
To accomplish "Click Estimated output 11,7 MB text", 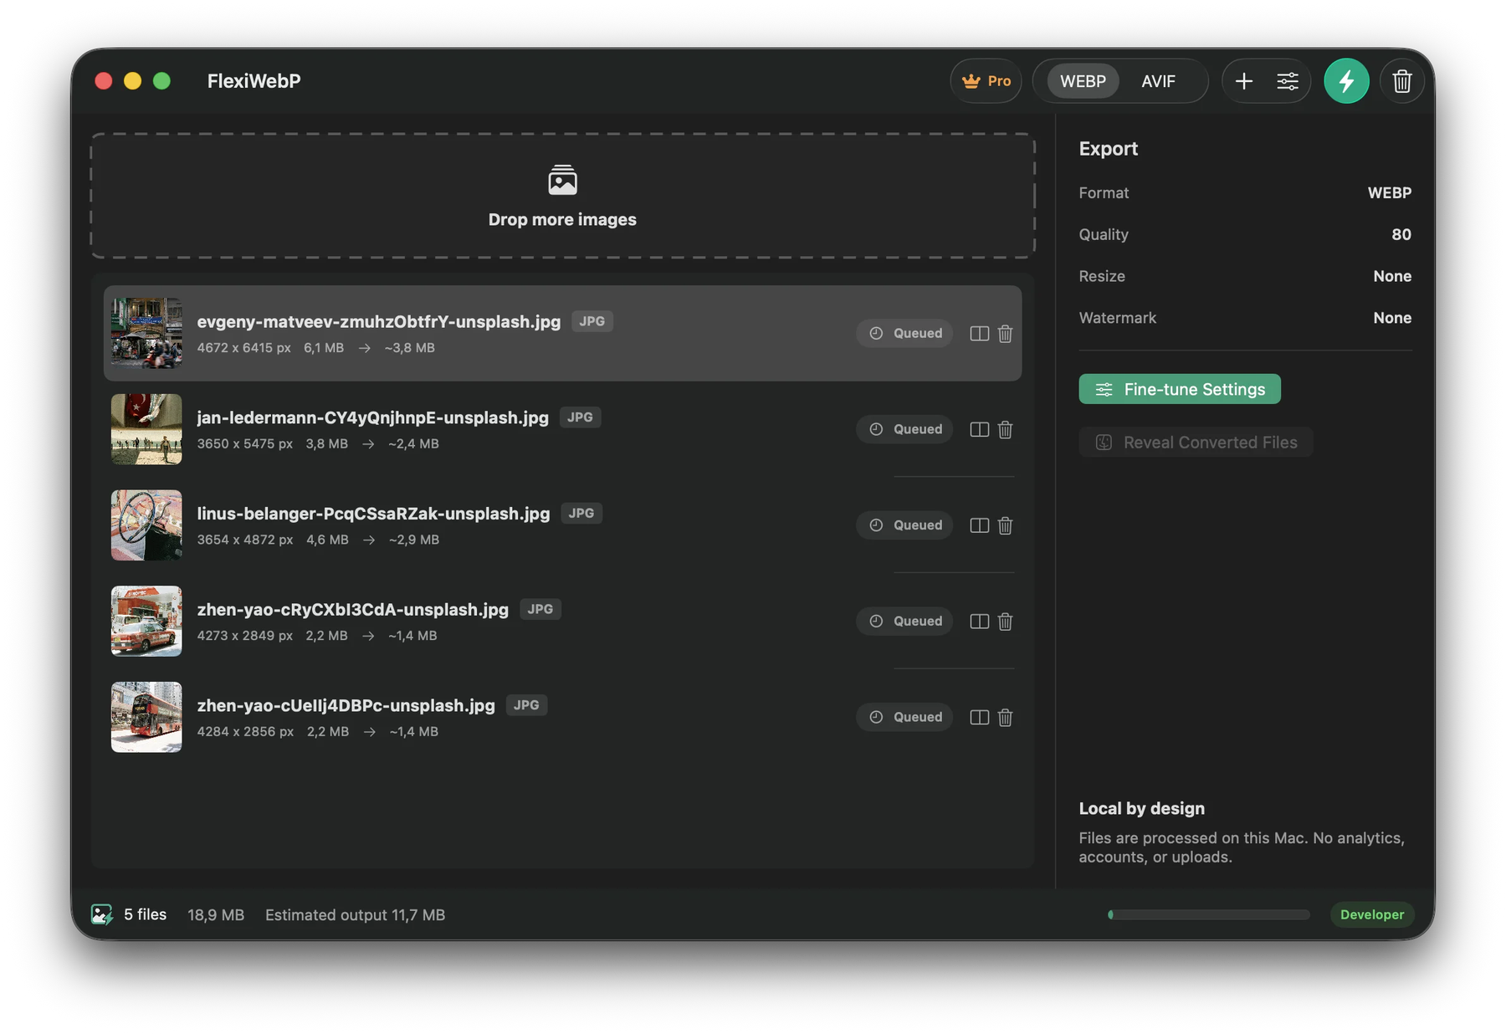I will tap(355, 915).
